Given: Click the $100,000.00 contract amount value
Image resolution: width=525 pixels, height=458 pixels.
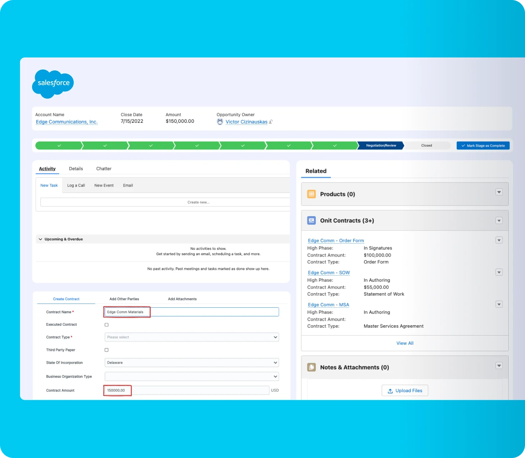Looking at the screenshot, I should tap(377, 255).
